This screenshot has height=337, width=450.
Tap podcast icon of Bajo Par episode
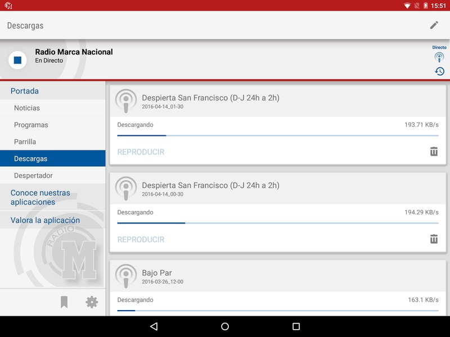[x=125, y=276]
